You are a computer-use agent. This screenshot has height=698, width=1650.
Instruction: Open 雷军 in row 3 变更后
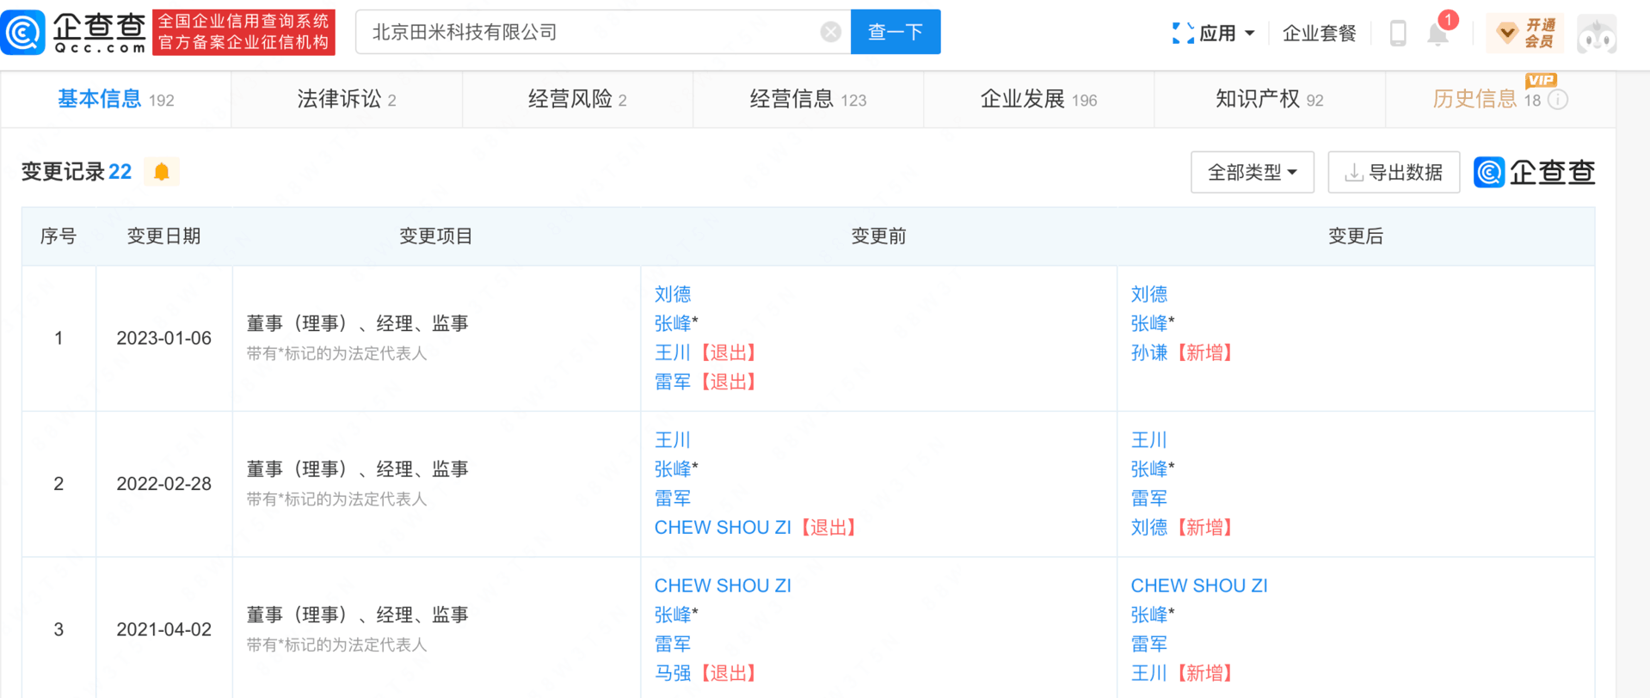point(1149,644)
